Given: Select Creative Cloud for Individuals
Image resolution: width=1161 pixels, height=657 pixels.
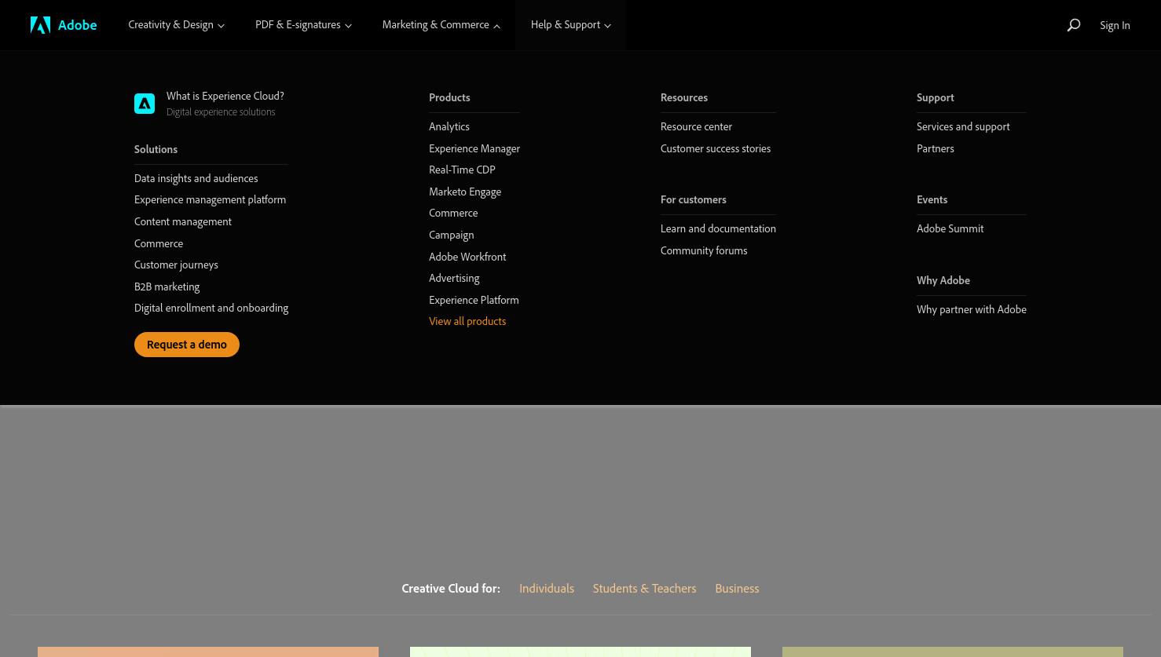Looking at the screenshot, I should pos(547,588).
